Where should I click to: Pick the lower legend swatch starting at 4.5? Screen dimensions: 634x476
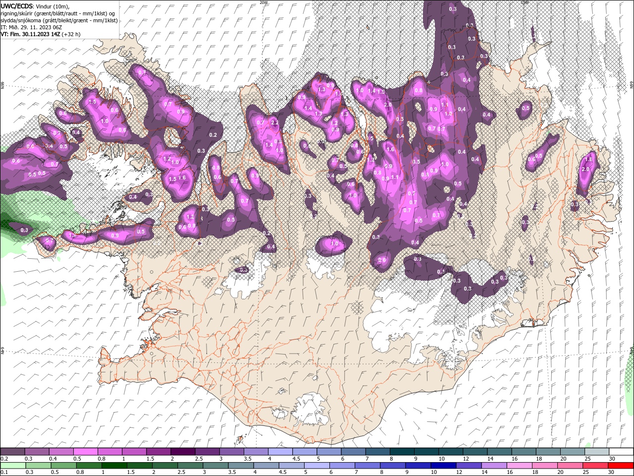tap(291, 465)
